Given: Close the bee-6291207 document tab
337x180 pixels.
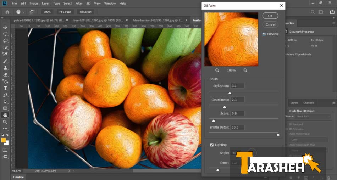Looking at the screenshot, I should pyautogui.click(x=127, y=20).
